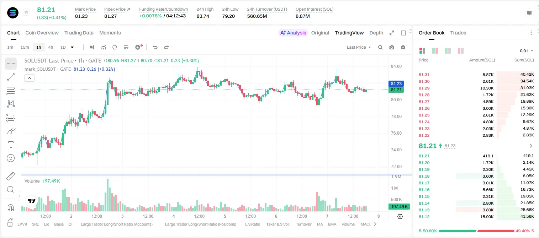Add SOL to favorites with star
Viewport: 539px width, 238px height.
pos(26,12)
